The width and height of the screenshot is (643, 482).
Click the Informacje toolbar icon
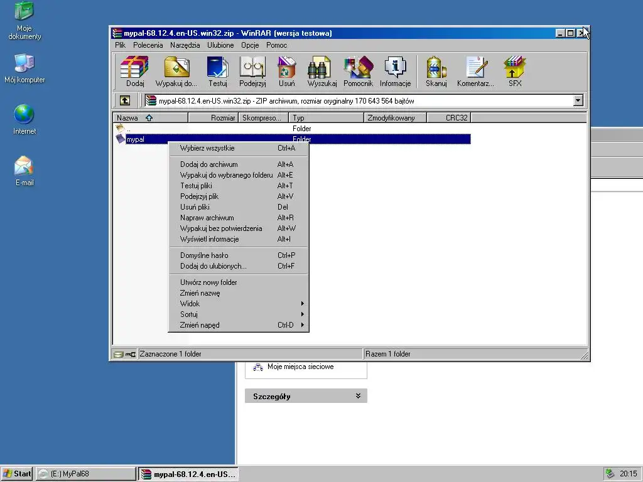tap(396, 72)
